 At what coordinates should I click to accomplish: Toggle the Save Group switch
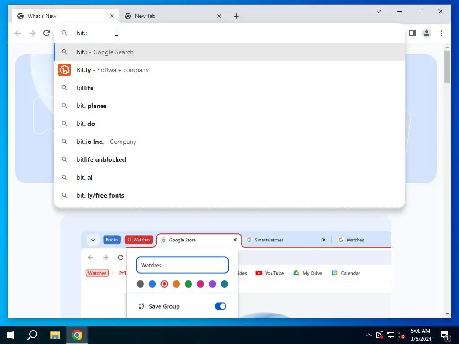221,306
